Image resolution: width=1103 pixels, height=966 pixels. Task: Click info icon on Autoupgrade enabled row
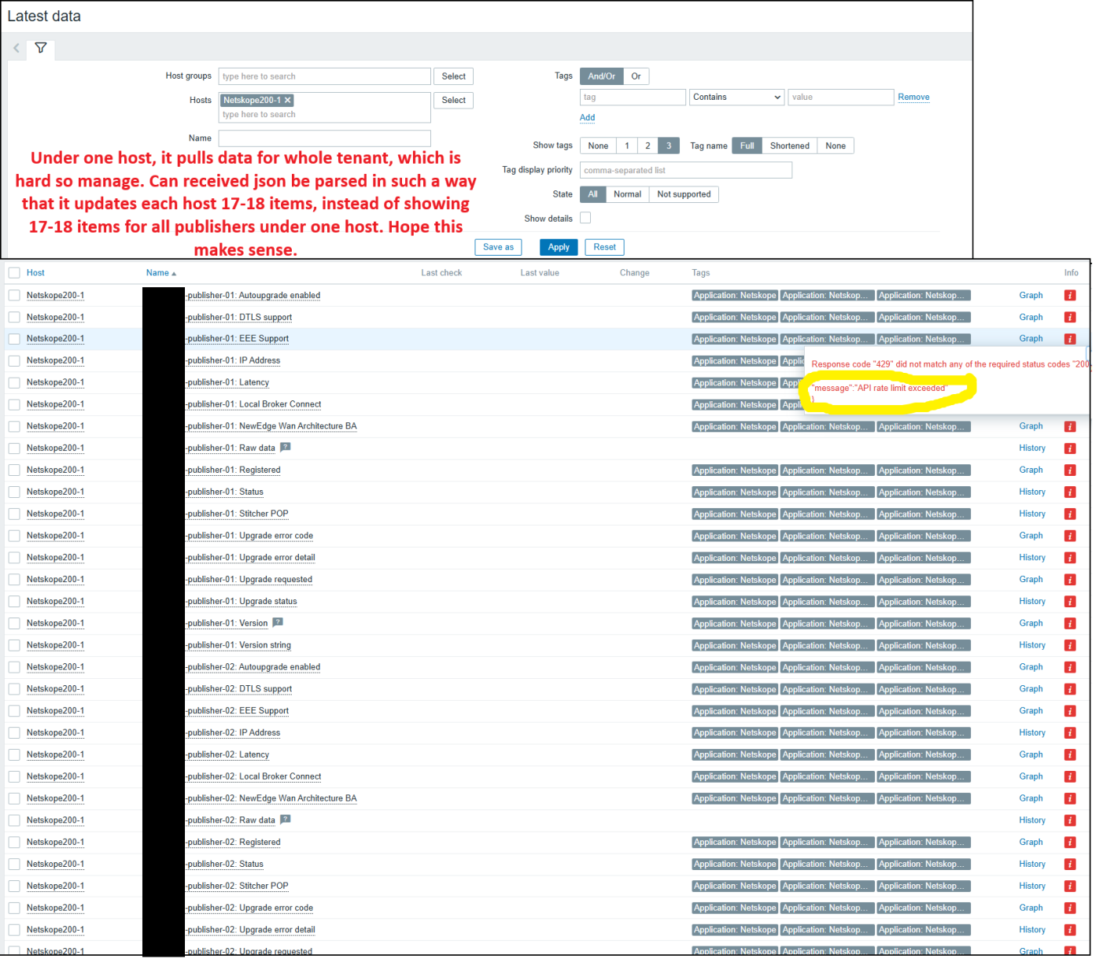point(1070,295)
